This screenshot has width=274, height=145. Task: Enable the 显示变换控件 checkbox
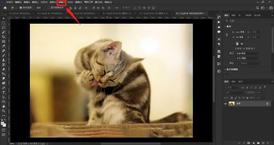[x=49, y=8]
